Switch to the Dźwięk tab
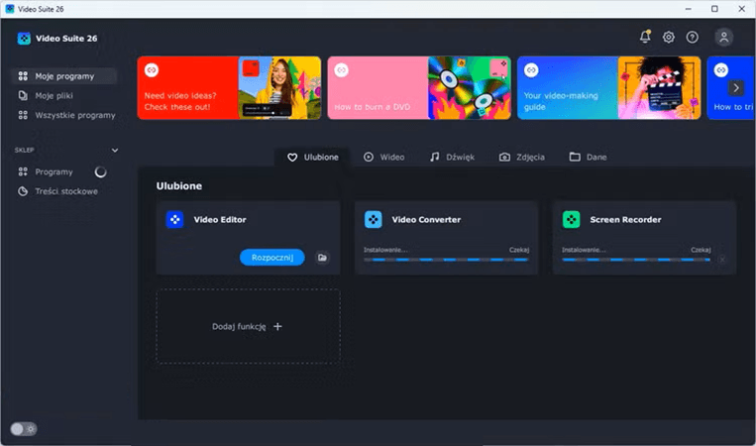This screenshot has width=756, height=446. pos(452,158)
